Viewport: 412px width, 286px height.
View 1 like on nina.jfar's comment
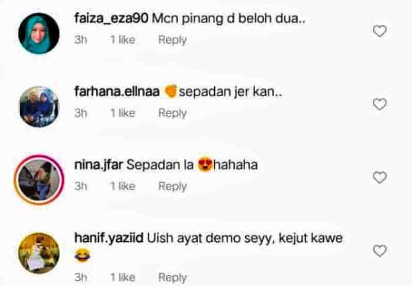[x=123, y=186]
